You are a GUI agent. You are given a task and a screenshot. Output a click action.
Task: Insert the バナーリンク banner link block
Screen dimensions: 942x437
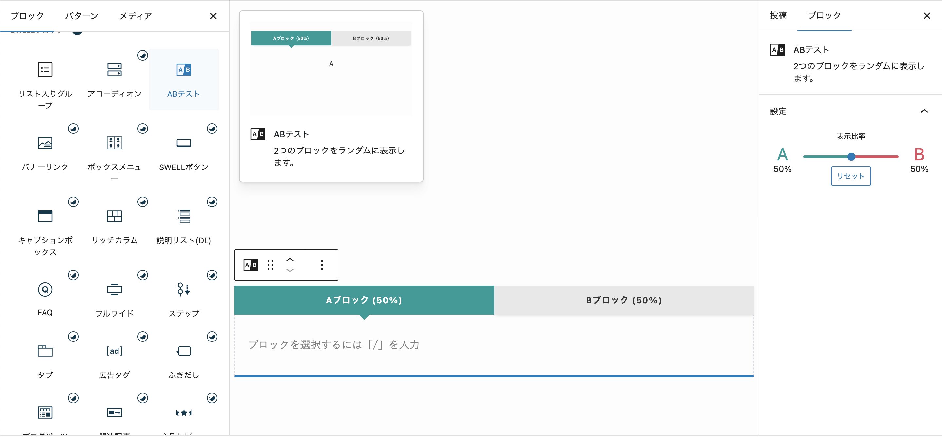[x=45, y=152]
